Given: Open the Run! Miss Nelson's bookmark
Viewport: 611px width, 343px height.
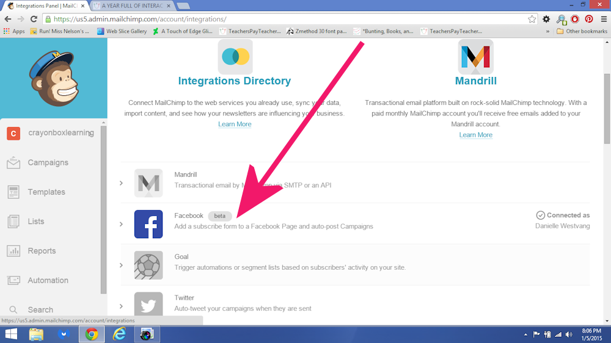Looking at the screenshot, I should pyautogui.click(x=60, y=31).
